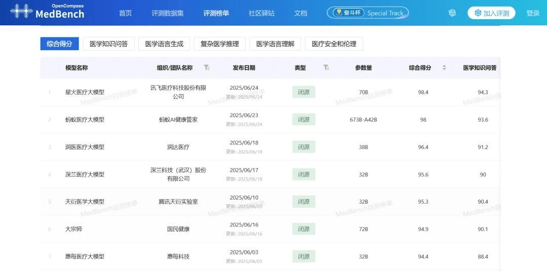Open the 奋斗杯 Special Track banner
Image resolution: width=547 pixels, height=272 pixels.
pyautogui.click(x=368, y=13)
